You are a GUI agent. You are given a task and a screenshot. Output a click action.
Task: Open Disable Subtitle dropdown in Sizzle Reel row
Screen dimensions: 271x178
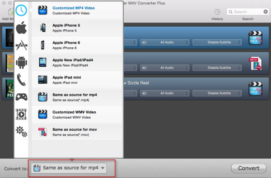click(x=217, y=93)
